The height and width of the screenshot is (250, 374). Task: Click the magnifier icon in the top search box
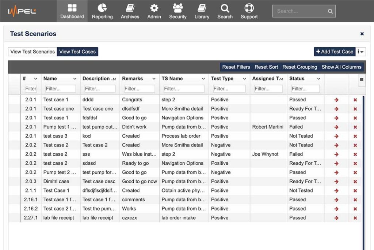pyautogui.click(x=330, y=11)
